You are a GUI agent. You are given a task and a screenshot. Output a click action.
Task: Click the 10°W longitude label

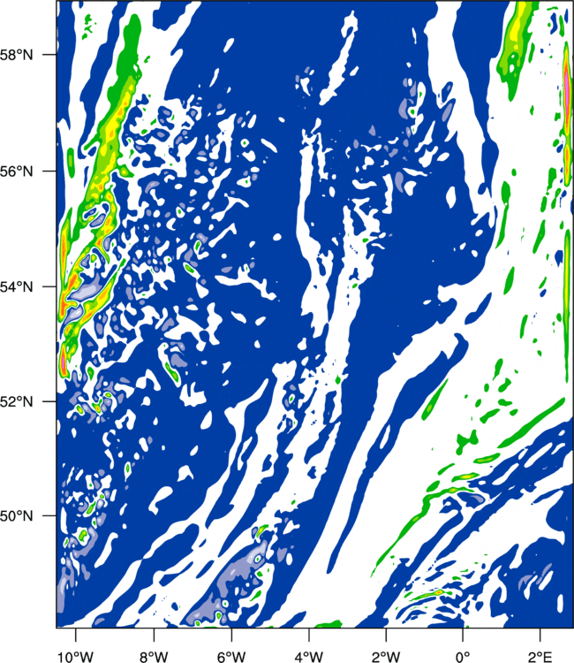pyautogui.click(x=75, y=657)
